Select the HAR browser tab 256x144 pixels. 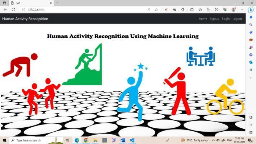click(31, 3)
